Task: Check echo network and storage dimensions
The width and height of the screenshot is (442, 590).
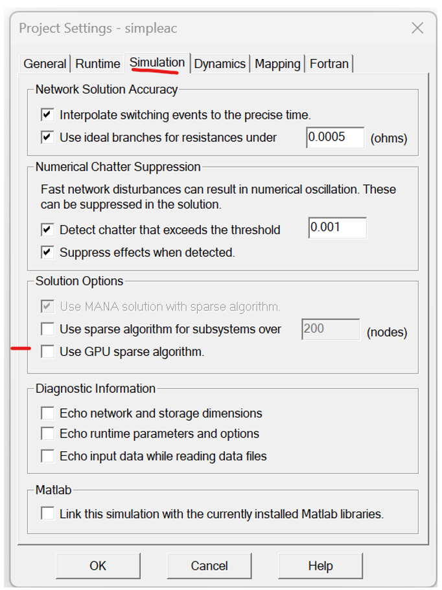Action: point(47,413)
